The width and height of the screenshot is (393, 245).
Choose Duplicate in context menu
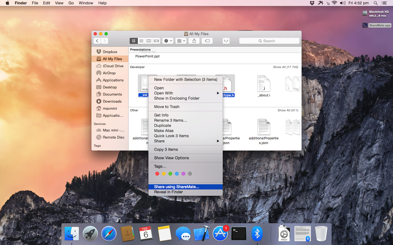click(186, 125)
